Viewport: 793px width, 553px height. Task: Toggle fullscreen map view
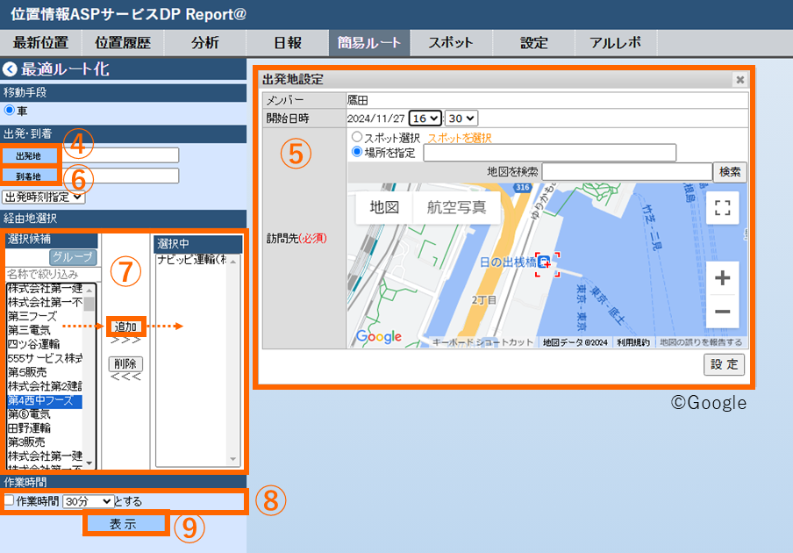[x=722, y=207]
